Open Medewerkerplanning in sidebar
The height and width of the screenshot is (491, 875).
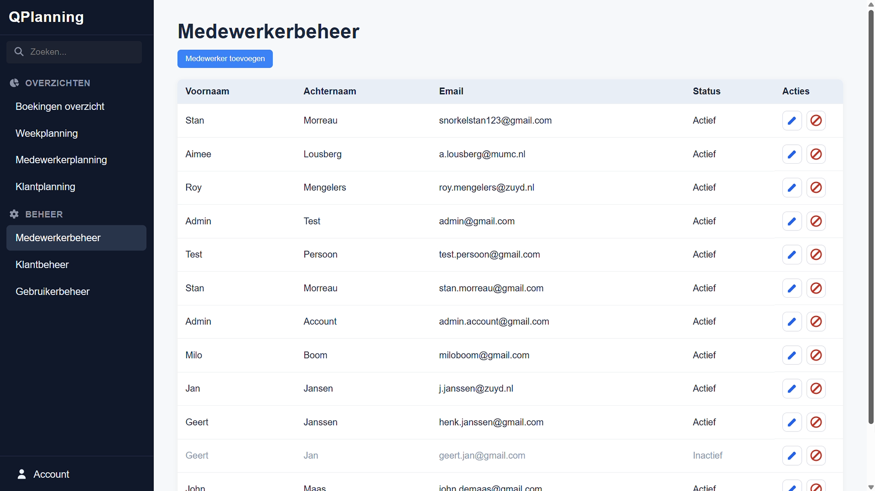coord(61,160)
